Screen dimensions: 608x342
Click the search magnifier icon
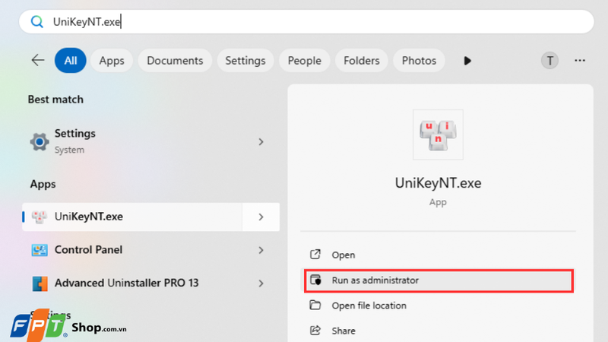36,22
